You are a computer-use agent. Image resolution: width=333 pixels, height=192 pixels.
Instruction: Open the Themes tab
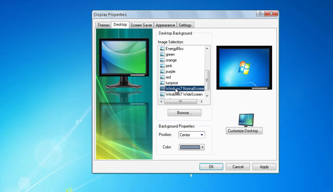103,25
